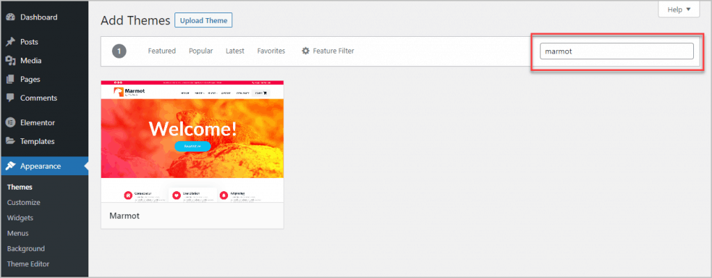
Task: Open the Customize submenu link
Action: click(x=24, y=203)
